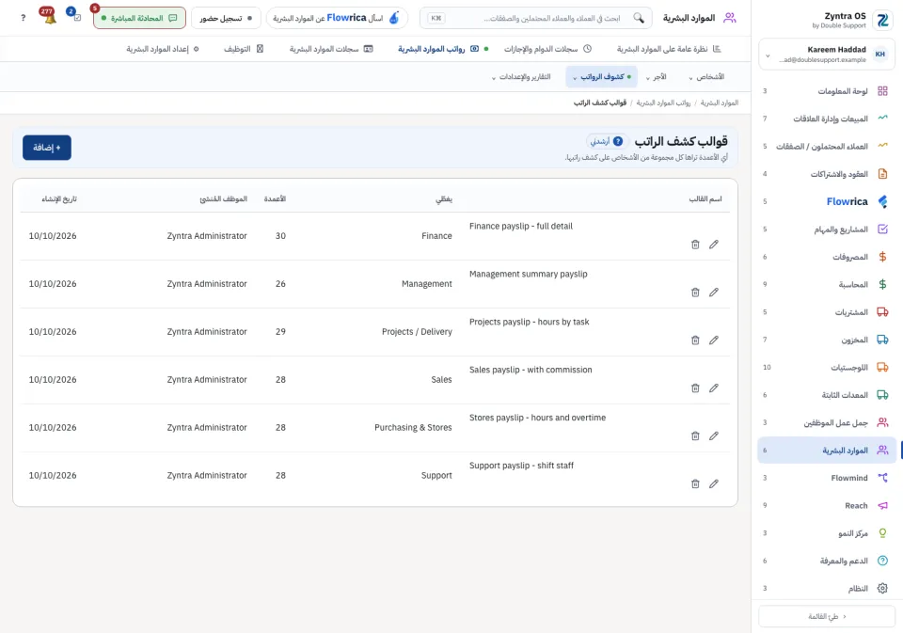Open the المحادثة المباشرة live chat button
Image resolution: width=903 pixels, height=633 pixels.
pos(139,18)
